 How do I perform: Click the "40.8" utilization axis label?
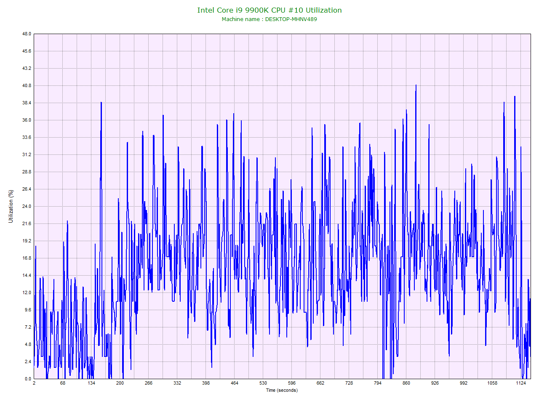pyautogui.click(x=27, y=85)
